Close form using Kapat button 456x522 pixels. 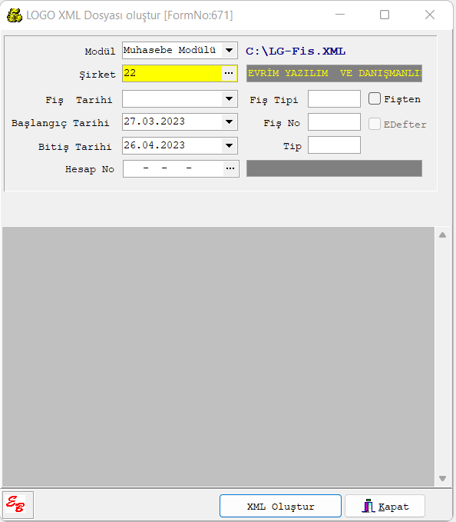tap(385, 506)
